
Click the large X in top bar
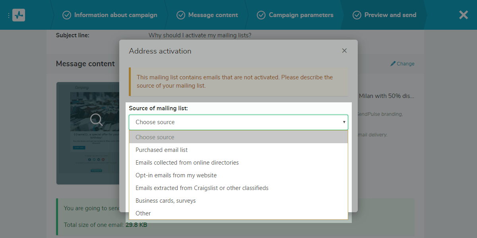coord(463,15)
